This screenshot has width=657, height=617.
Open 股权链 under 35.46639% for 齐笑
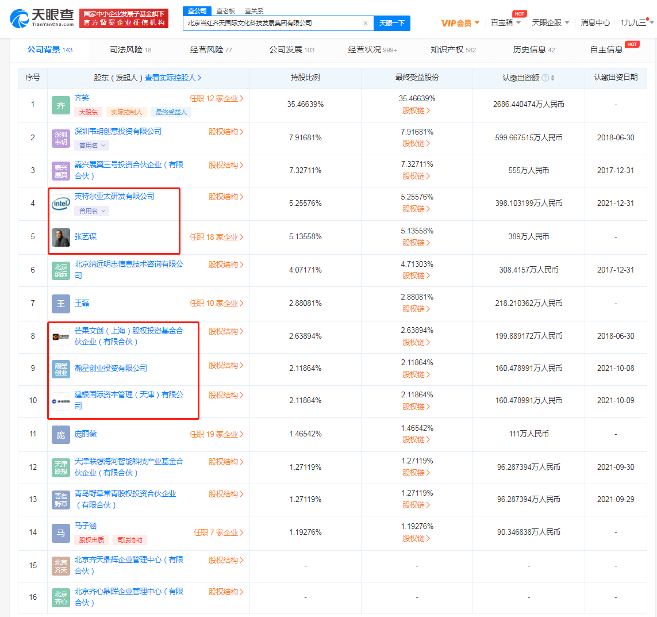point(416,110)
